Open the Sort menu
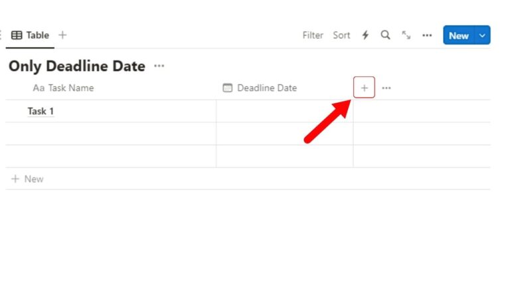The height and width of the screenshot is (287, 510). pos(341,35)
